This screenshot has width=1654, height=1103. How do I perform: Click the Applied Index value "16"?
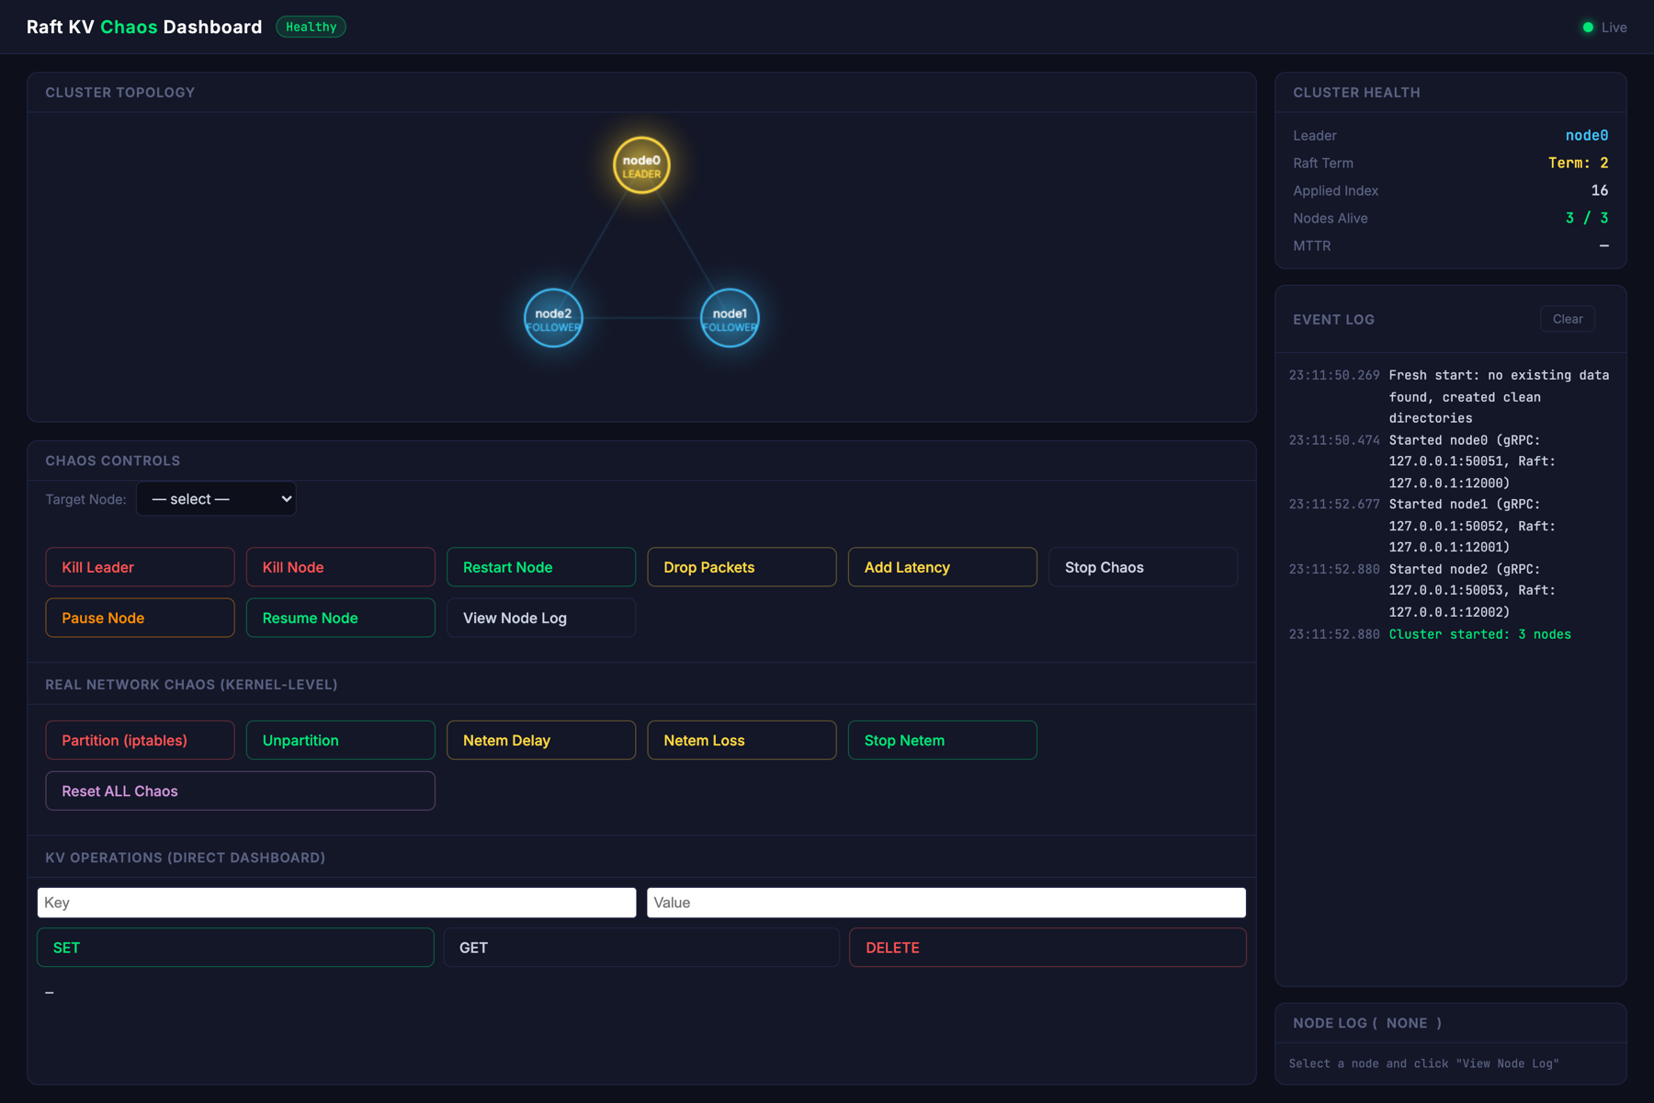pos(1600,190)
